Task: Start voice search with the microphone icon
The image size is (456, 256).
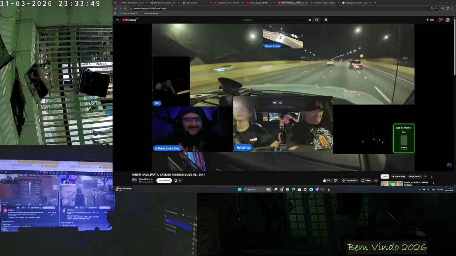Action: click(x=326, y=20)
